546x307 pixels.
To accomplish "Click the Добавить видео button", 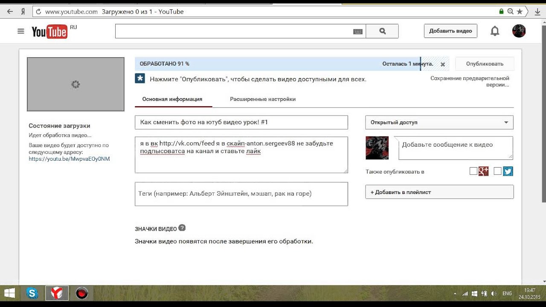I will pyautogui.click(x=450, y=31).
